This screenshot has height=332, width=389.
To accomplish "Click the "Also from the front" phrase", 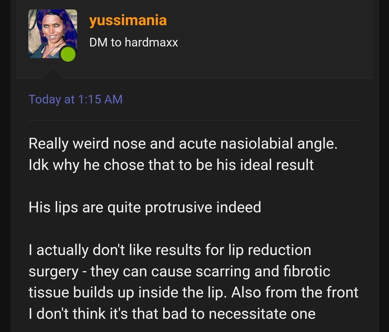I will (x=295, y=293).
